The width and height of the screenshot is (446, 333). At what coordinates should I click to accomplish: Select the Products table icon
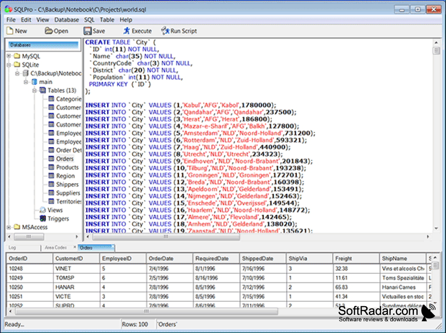tap(51, 167)
